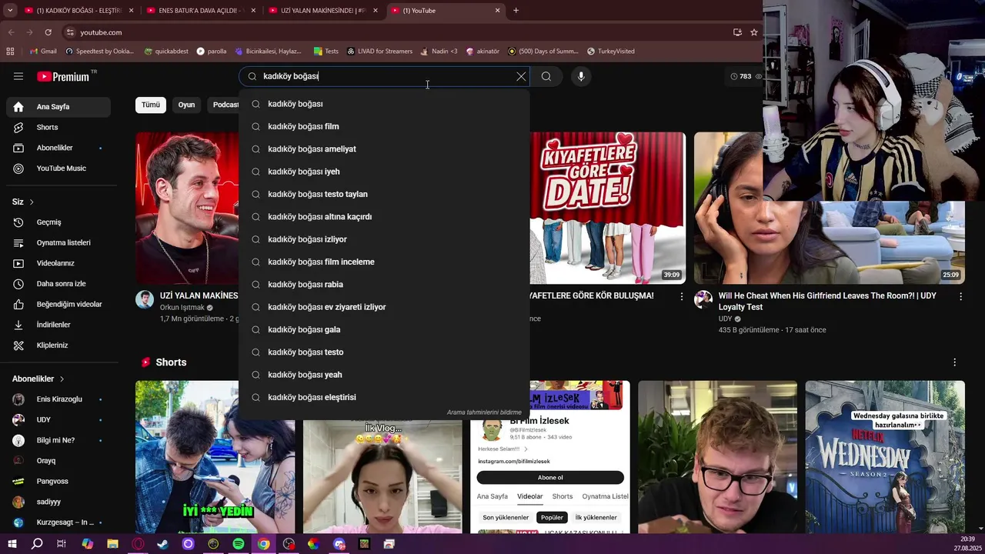
Task: Open Spotify from the taskbar
Action: click(239, 544)
